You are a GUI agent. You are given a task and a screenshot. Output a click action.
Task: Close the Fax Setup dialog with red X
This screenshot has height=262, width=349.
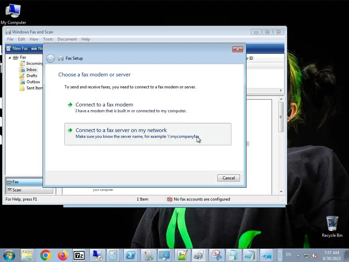click(238, 49)
